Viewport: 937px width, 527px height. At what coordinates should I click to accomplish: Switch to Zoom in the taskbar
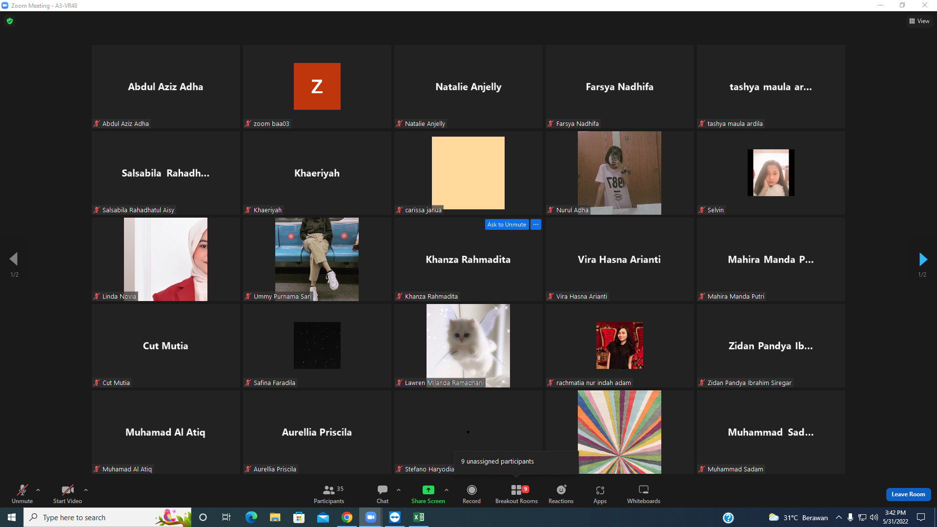(371, 517)
